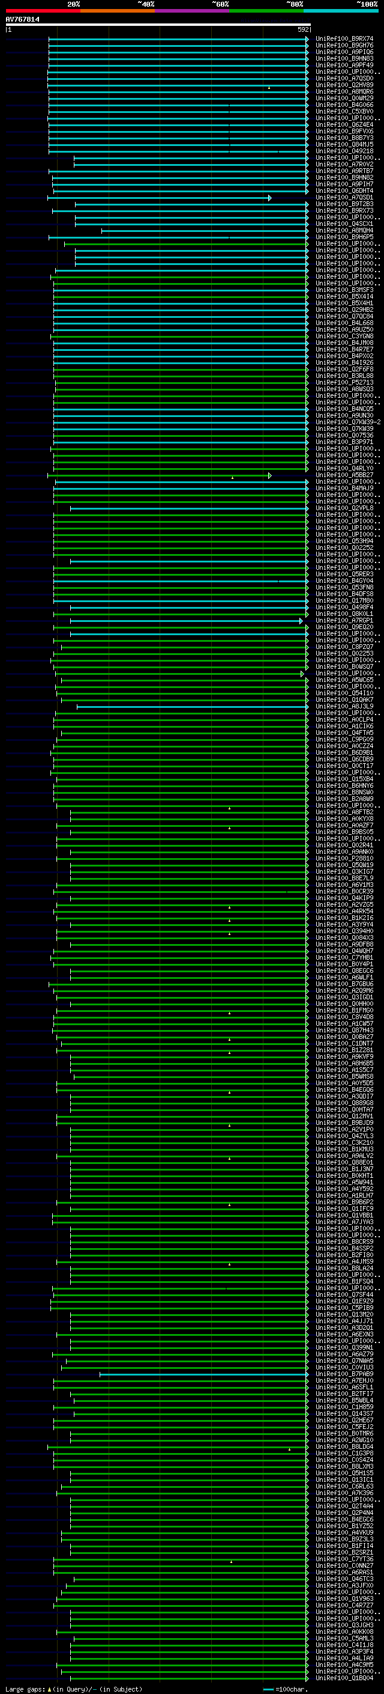Select the UniRef100_Q84MJ5 label
The height and width of the screenshot is (1694, 384).
pyautogui.click(x=344, y=145)
